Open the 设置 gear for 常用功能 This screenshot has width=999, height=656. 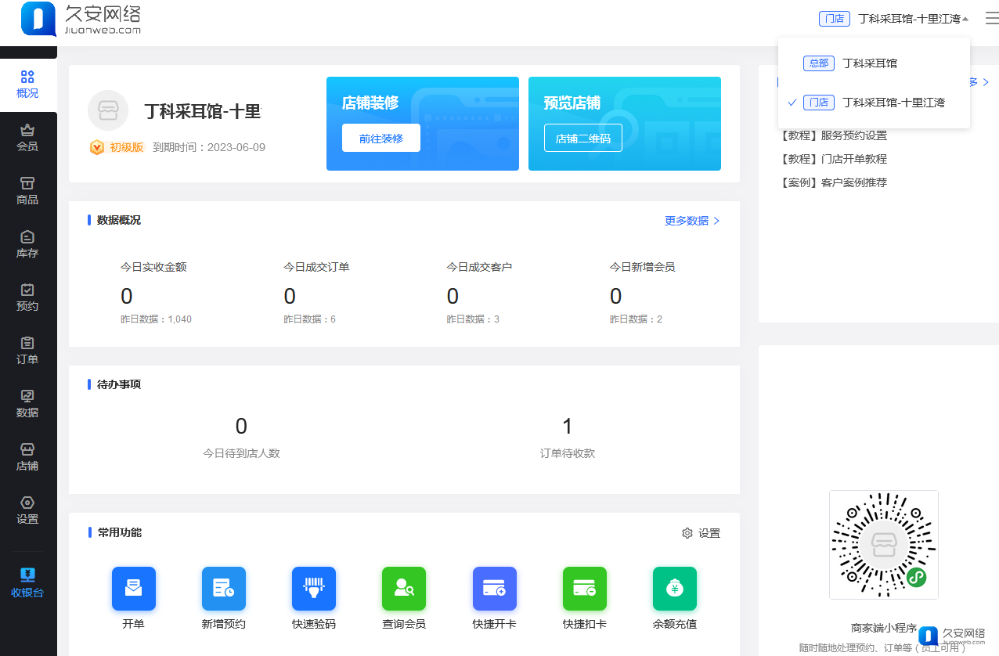tap(701, 533)
